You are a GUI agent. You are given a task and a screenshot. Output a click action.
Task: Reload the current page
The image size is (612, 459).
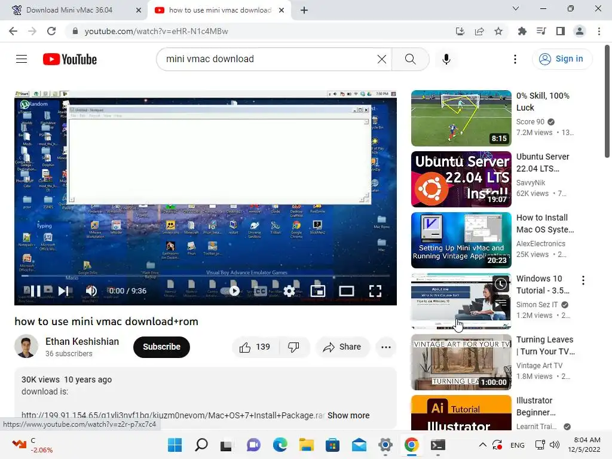pyautogui.click(x=51, y=31)
